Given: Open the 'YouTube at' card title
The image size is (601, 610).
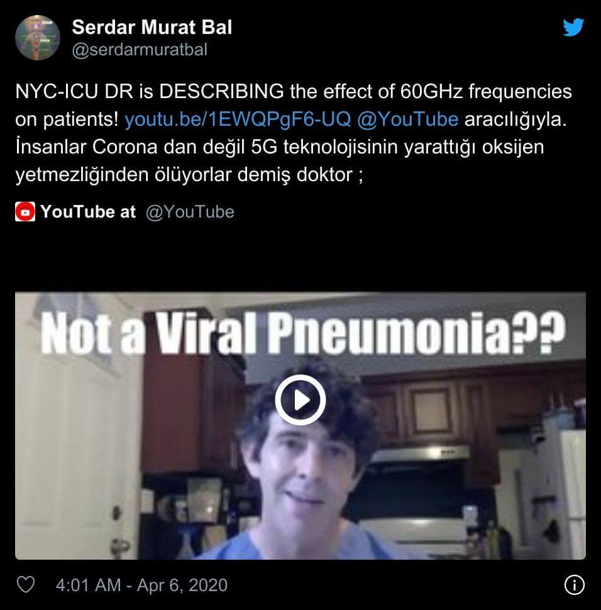Looking at the screenshot, I should (x=88, y=212).
